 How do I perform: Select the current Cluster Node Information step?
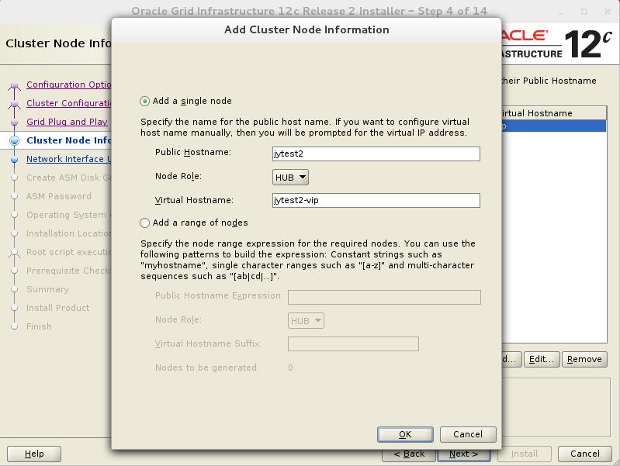[x=69, y=140]
